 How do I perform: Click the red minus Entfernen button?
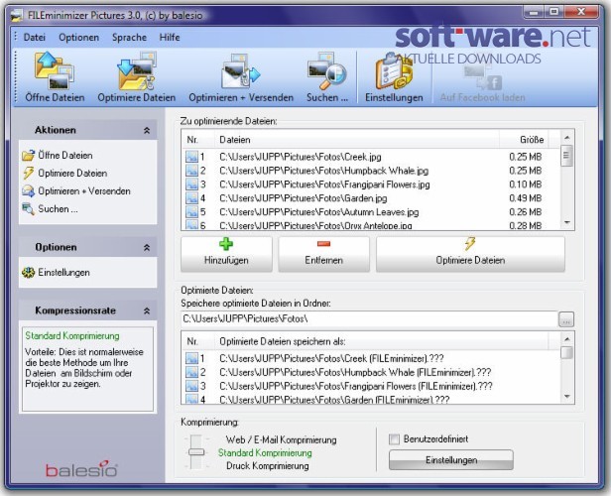coord(323,254)
